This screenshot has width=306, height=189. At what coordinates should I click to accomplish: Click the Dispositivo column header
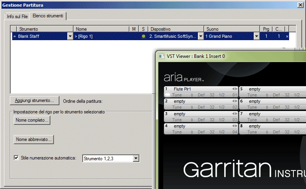[x=176, y=29]
